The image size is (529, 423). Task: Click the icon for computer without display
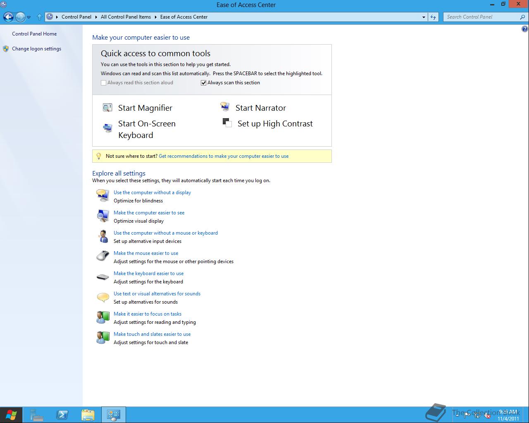102,195
